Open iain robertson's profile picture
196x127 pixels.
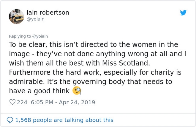pos(16,16)
